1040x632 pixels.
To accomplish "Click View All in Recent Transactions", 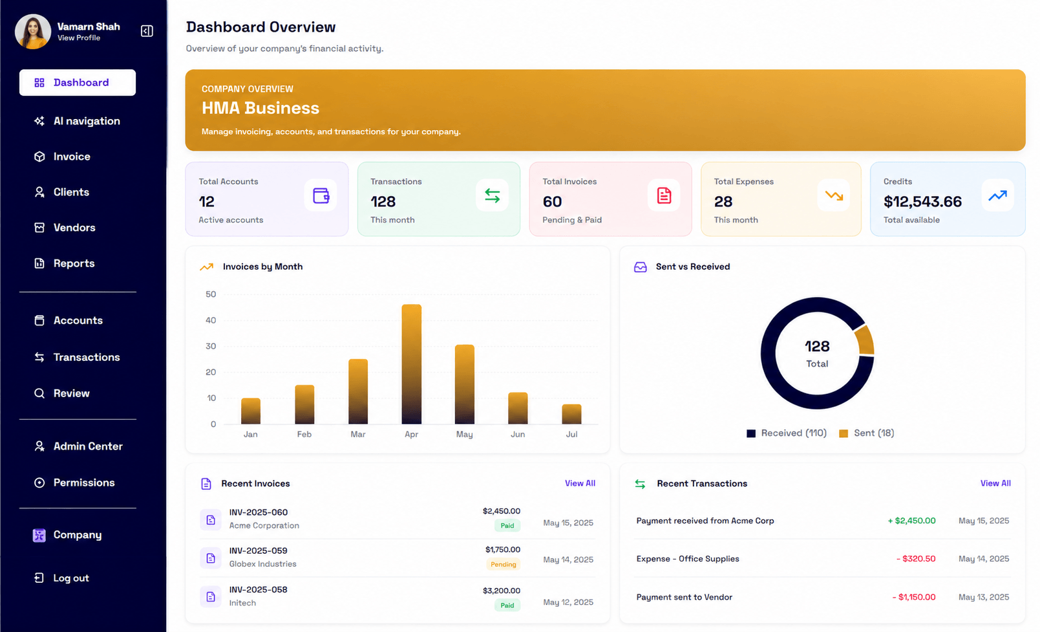I will [995, 483].
